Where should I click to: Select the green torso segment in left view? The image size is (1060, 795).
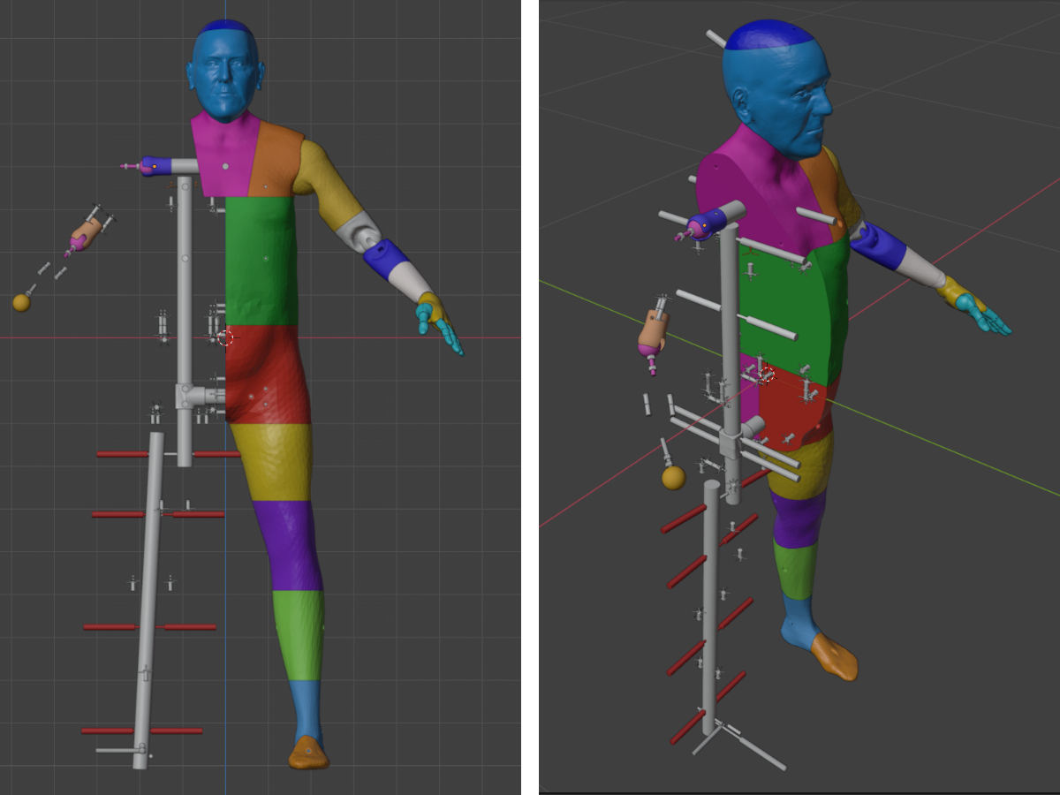pos(260,261)
